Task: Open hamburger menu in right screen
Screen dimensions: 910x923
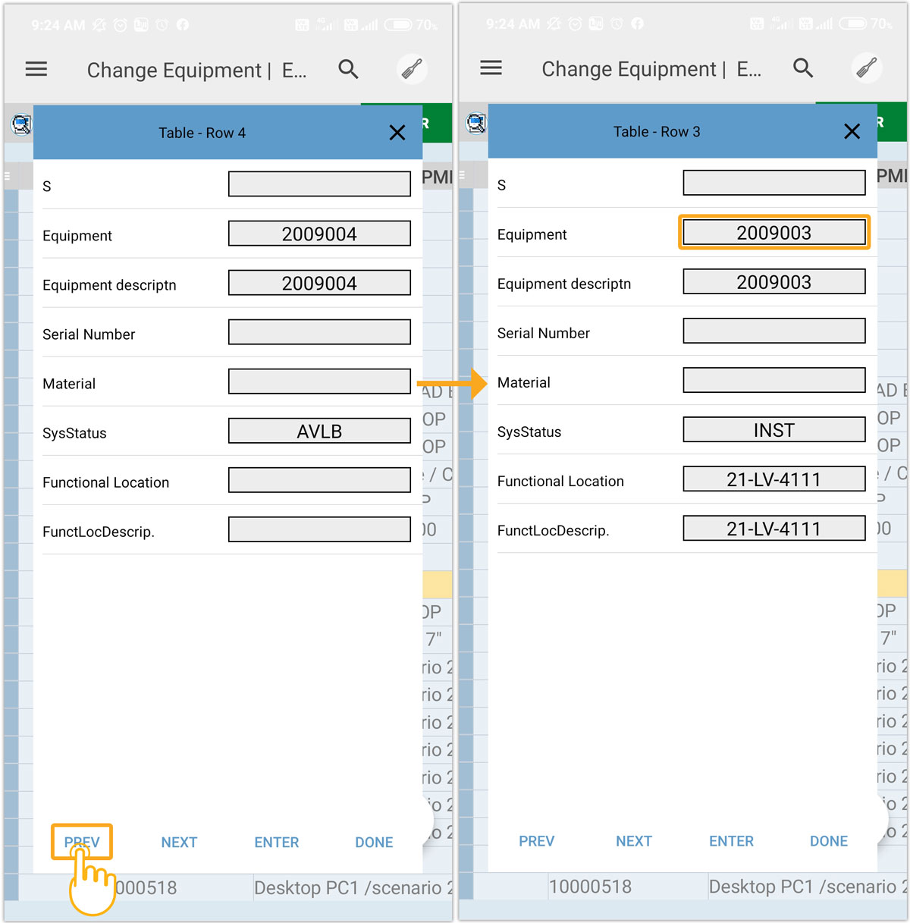Action: pyautogui.click(x=491, y=68)
